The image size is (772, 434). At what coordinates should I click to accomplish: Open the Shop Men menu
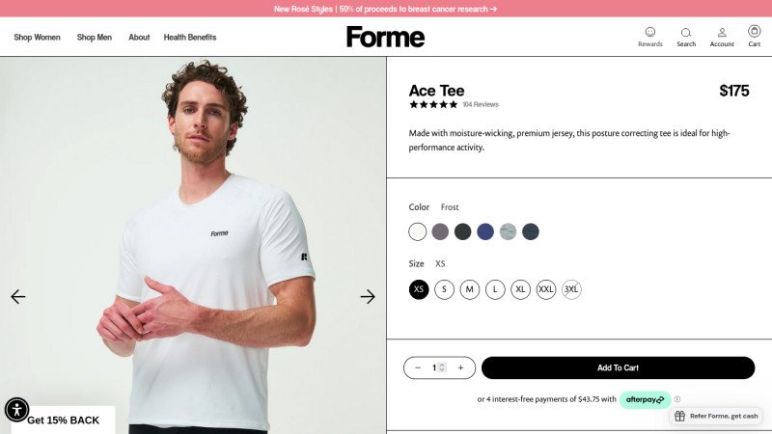(94, 38)
